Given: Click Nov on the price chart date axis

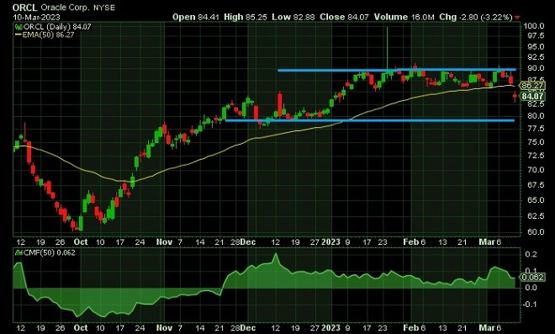Looking at the screenshot, I should (164, 242).
